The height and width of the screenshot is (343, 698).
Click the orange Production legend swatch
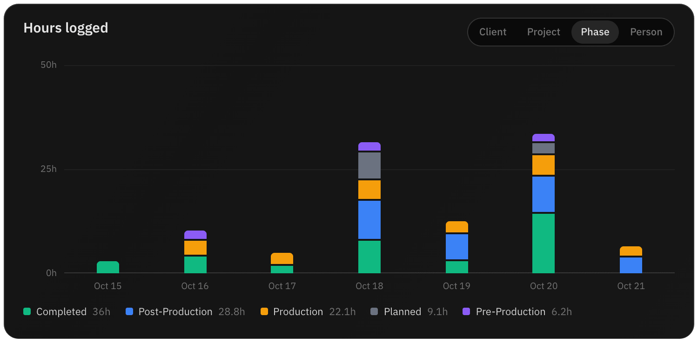[x=264, y=311]
